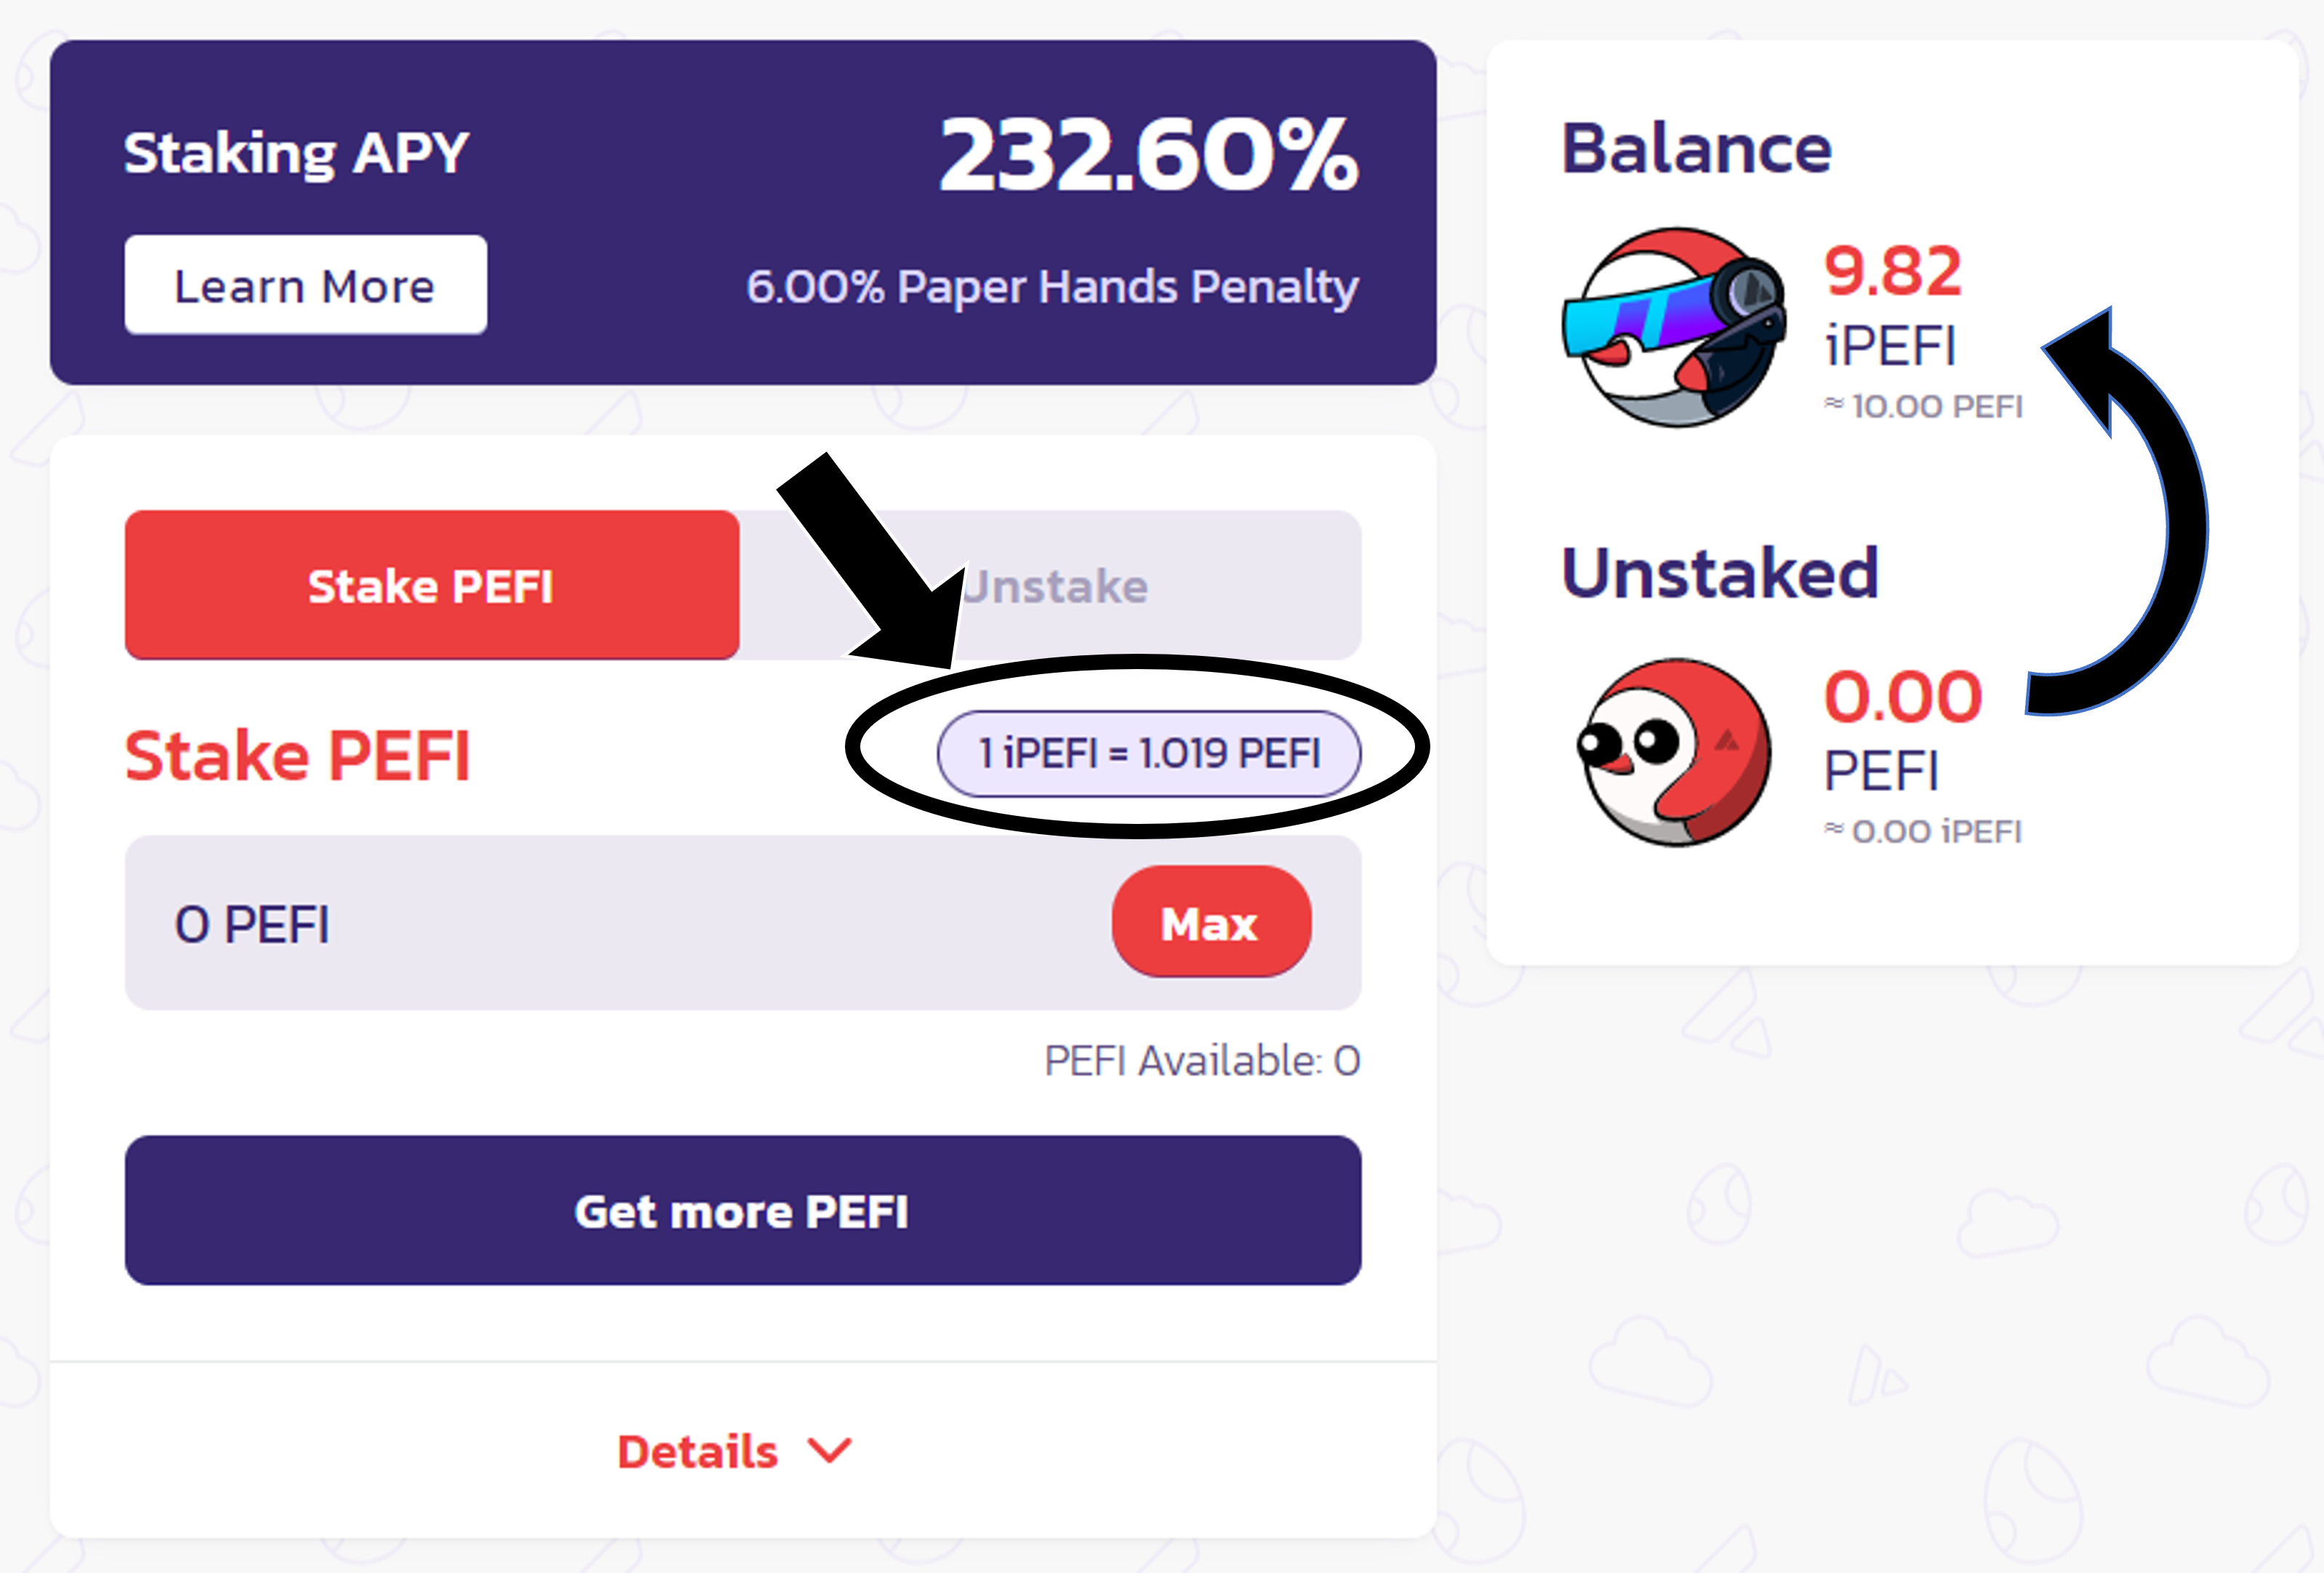Click the red Stake PEFI section heading
Image resolution: width=2324 pixels, height=1573 pixels.
coord(297,755)
